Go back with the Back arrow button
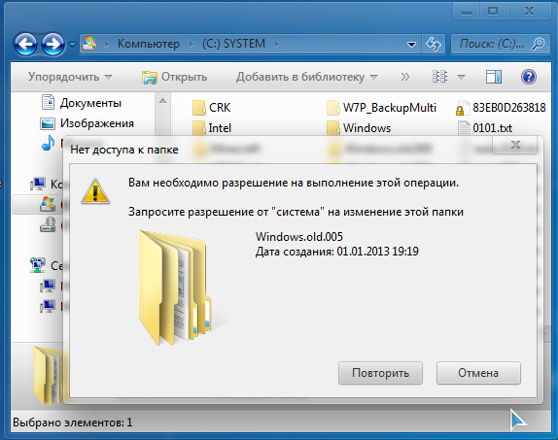This screenshot has height=440, width=558. 25,44
